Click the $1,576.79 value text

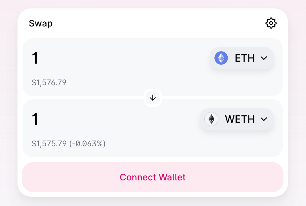pyautogui.click(x=49, y=82)
